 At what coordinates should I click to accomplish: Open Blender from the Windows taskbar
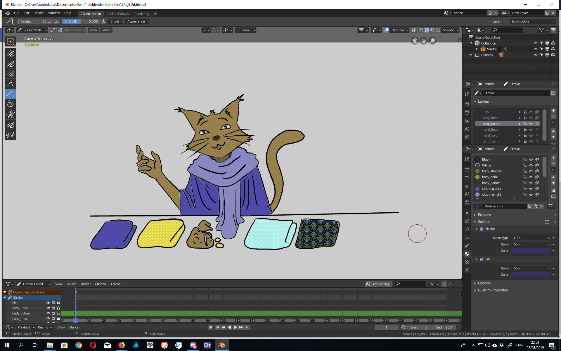(x=222, y=345)
